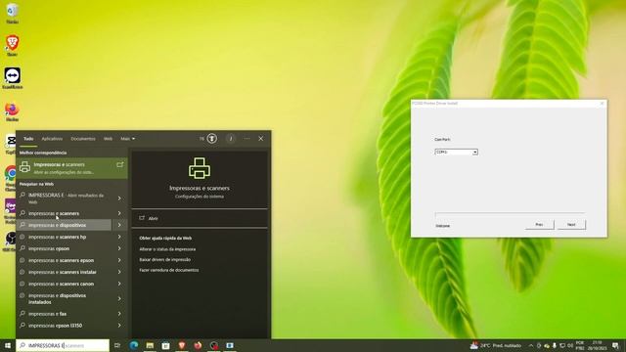Open the Baixar drivers de impressão link
This screenshot has height=352, width=626.
click(165, 259)
